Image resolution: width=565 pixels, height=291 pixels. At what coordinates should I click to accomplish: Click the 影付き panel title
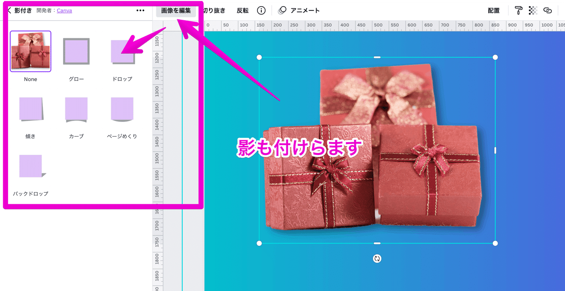[x=24, y=10]
